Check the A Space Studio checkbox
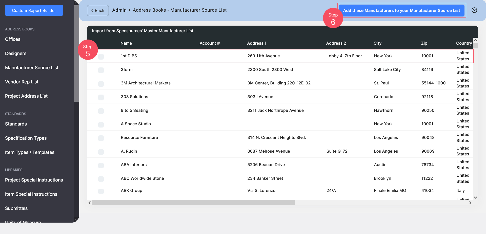Screen dimensions: 486x234 click(101, 124)
